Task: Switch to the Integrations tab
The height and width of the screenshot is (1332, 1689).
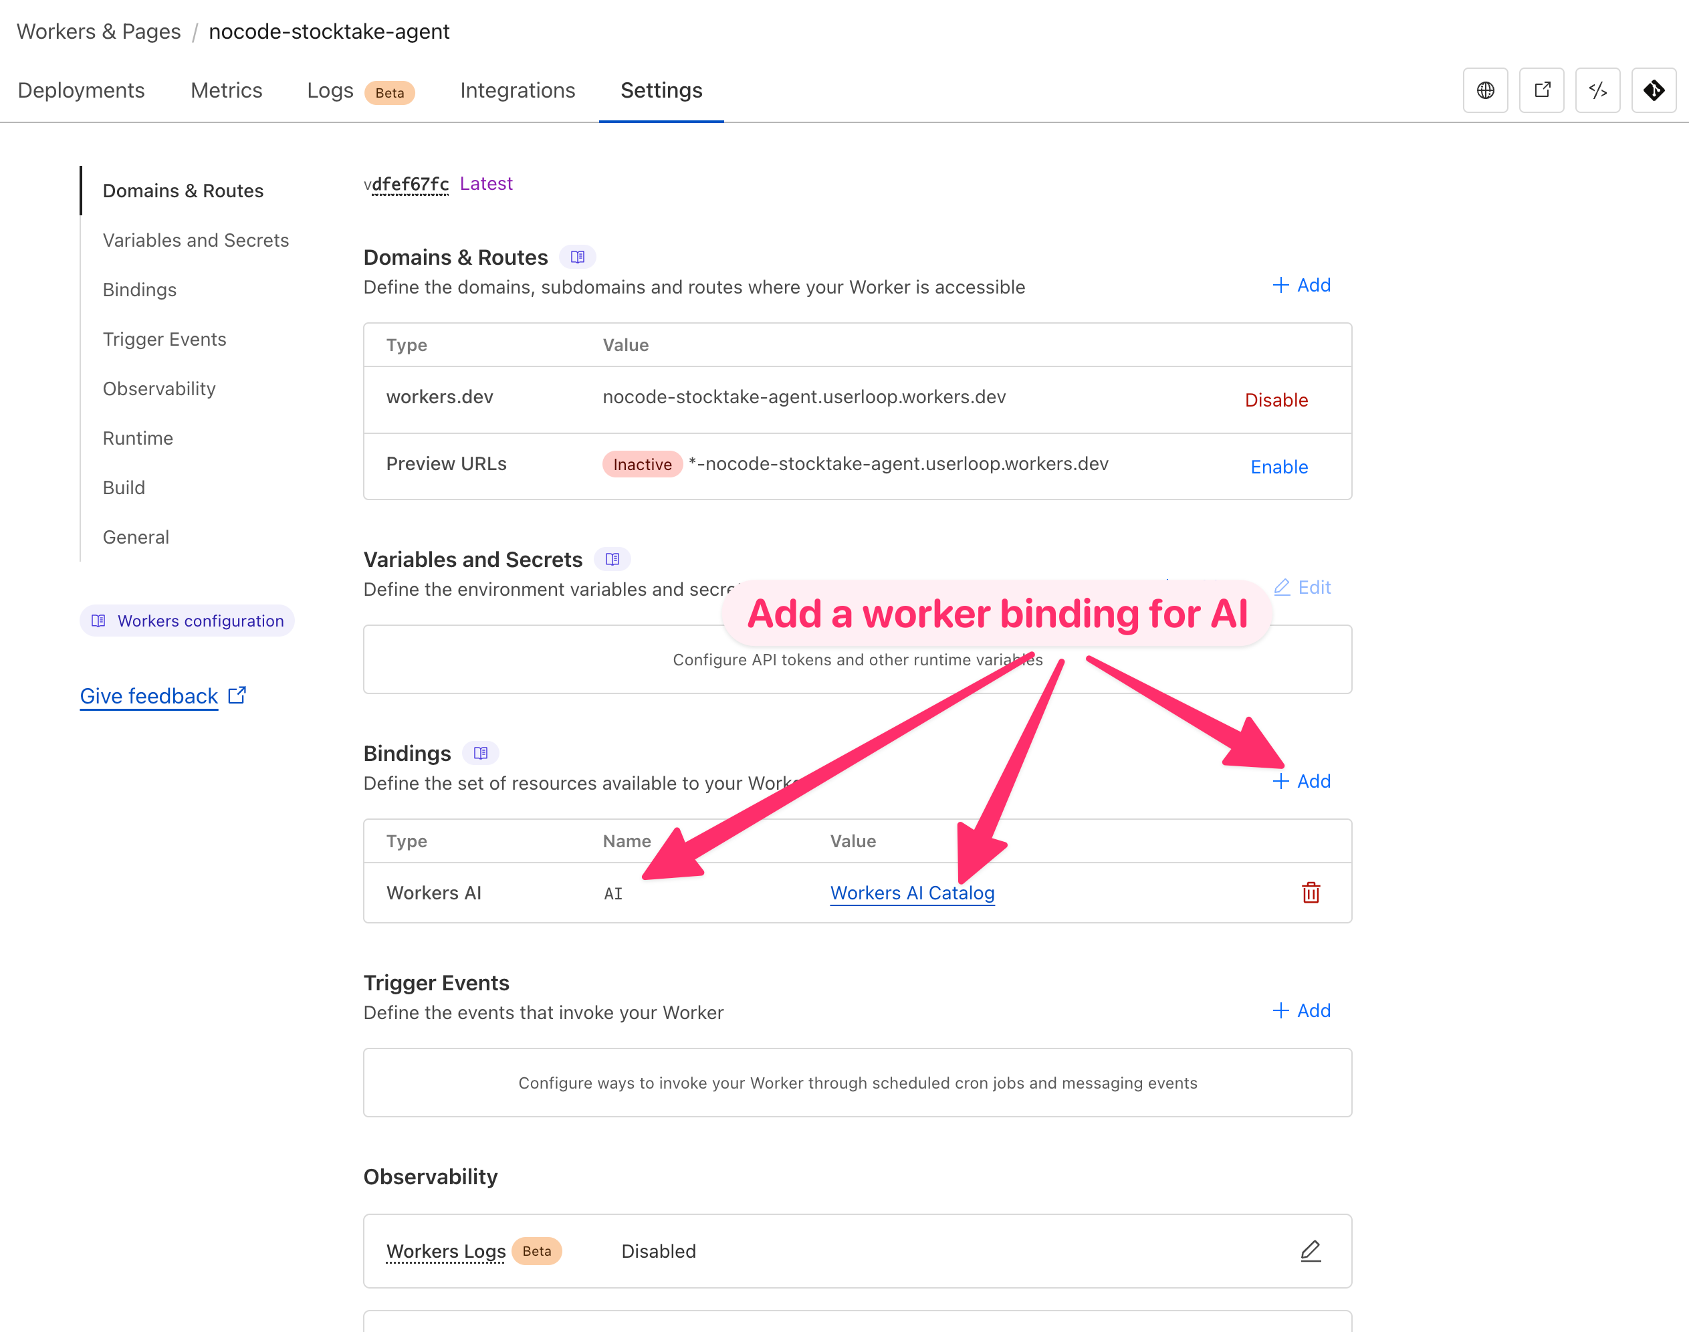Action: [x=518, y=90]
